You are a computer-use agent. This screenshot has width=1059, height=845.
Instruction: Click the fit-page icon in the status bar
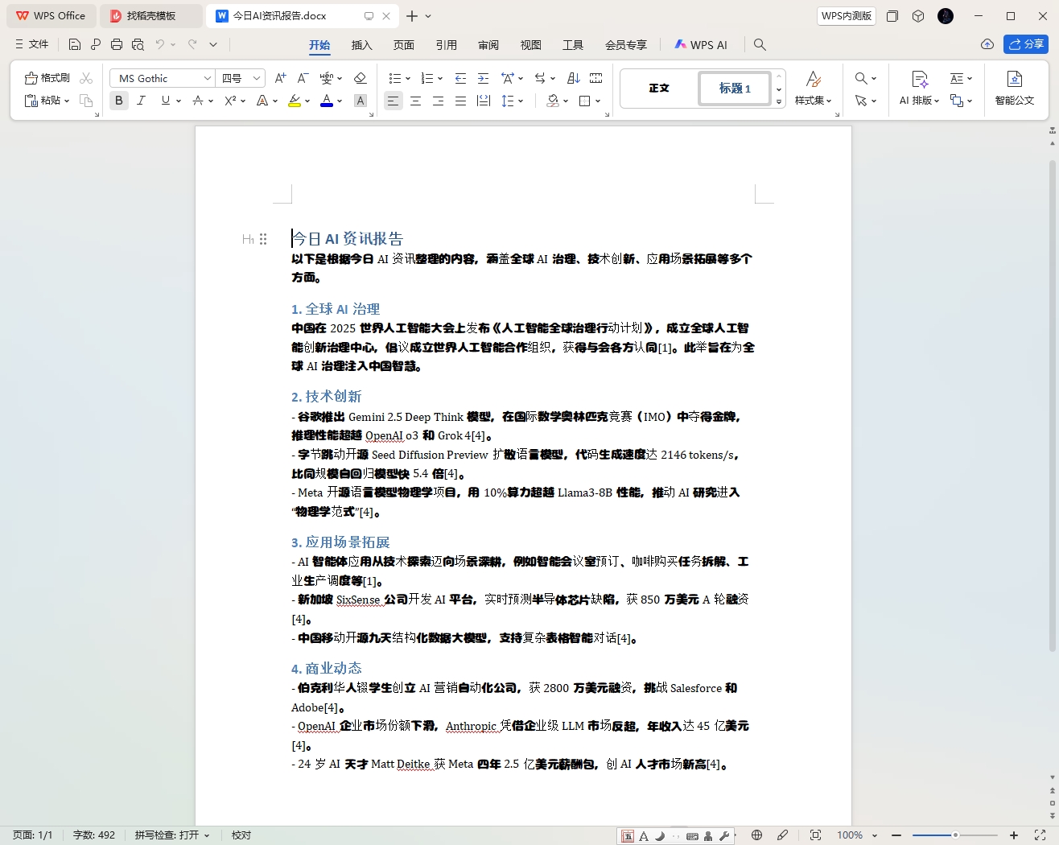815,835
